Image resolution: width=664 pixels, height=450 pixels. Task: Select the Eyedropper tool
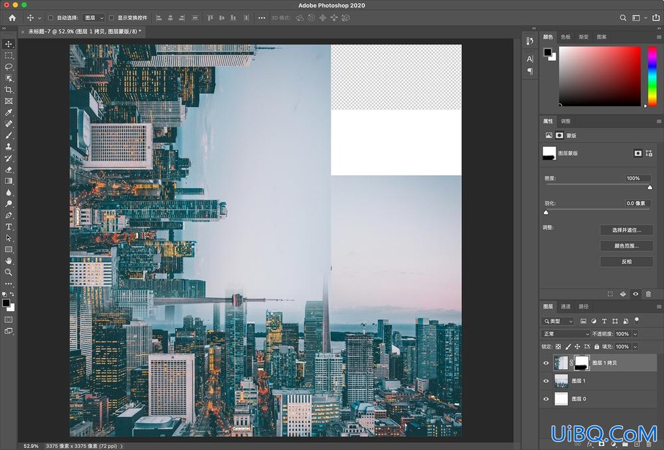click(x=9, y=113)
